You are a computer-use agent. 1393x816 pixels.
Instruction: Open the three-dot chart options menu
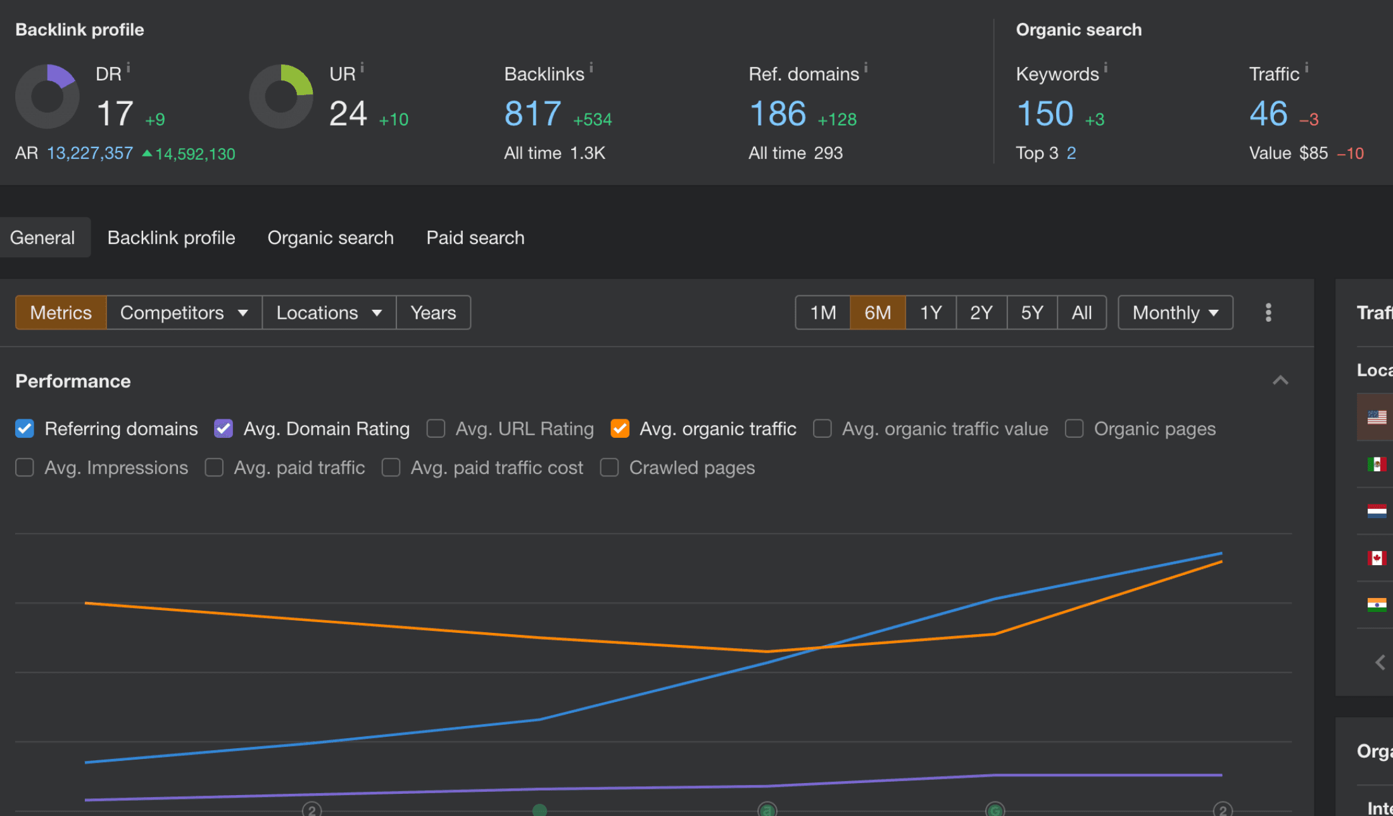click(x=1268, y=312)
